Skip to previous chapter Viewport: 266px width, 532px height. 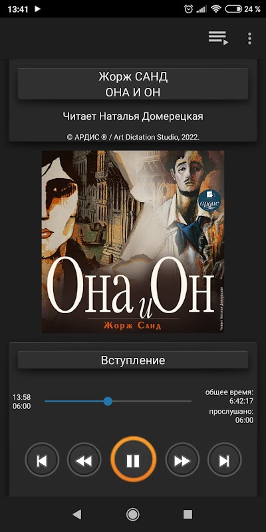coord(42,460)
